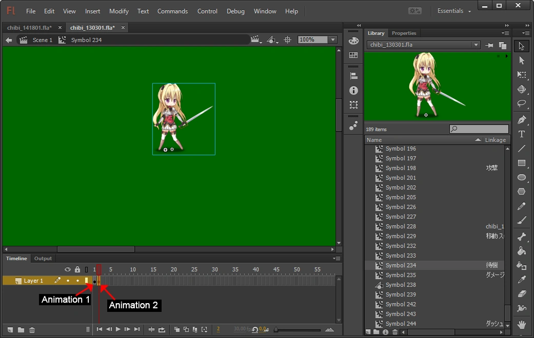Switch to the Properties tab
The width and height of the screenshot is (534, 338).
[404, 33]
